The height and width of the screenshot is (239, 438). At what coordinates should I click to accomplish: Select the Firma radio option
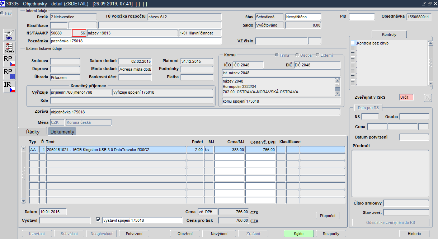277,55
